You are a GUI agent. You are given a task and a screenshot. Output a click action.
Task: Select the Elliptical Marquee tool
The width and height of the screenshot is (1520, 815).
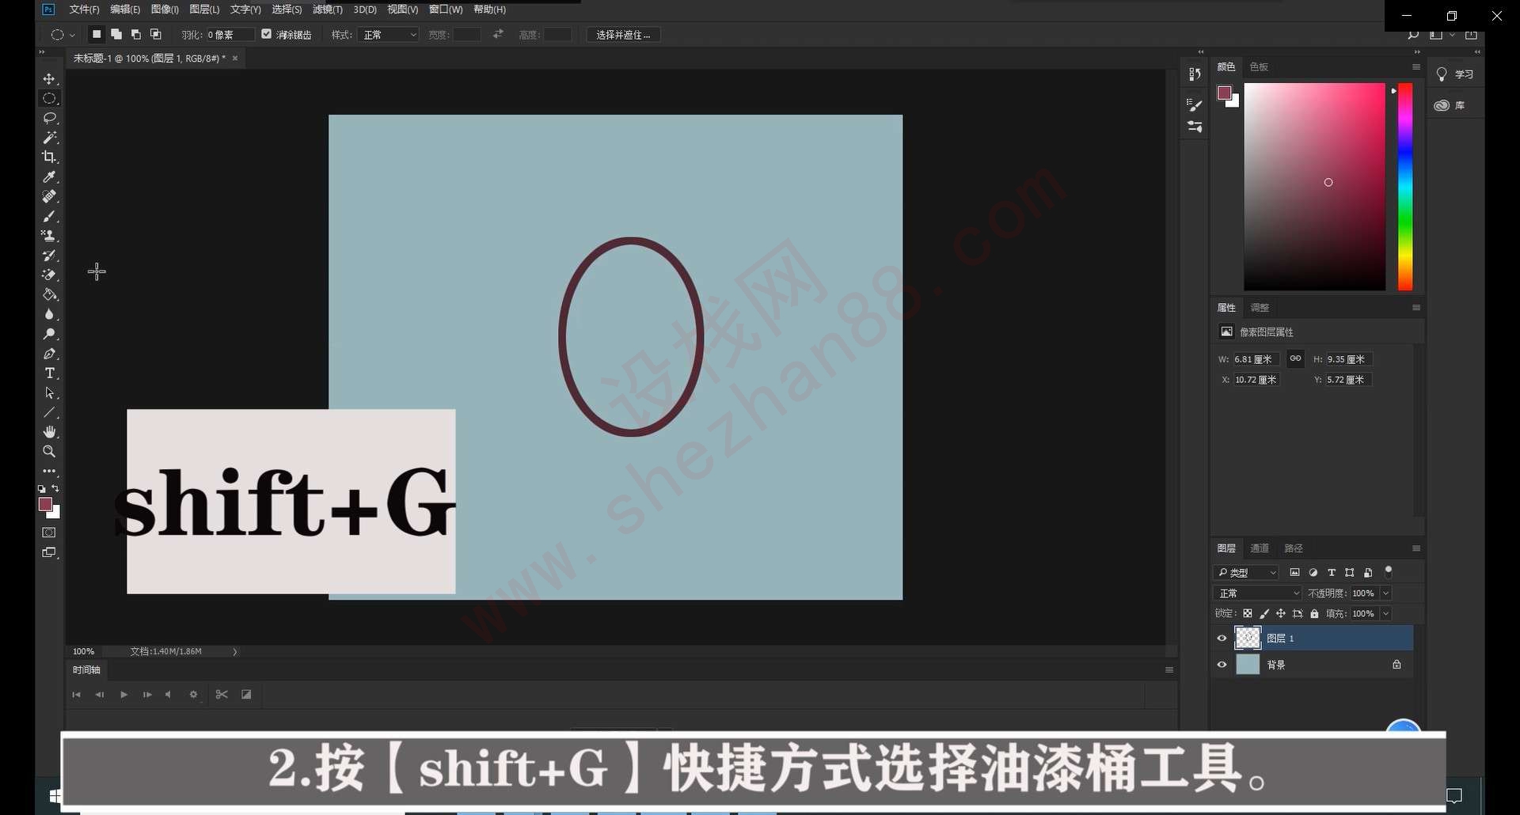(49, 98)
